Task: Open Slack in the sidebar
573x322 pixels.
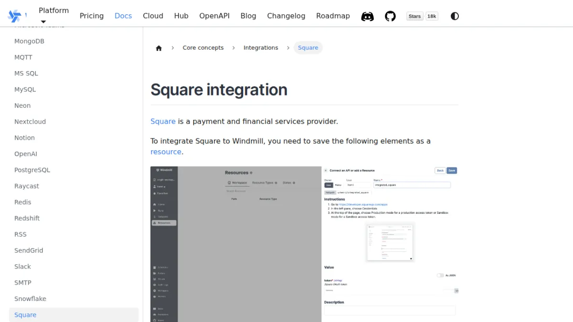Action: pos(74,267)
